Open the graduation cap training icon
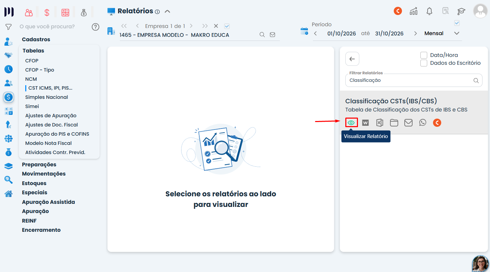The height and width of the screenshot is (272, 490). tap(461, 11)
